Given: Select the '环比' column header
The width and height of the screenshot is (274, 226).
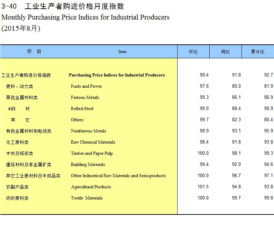Looking at the screenshot, I should coord(193,52).
